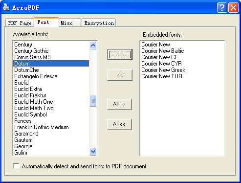Close the AcroPDF dialog window
This screenshot has height=183, width=241.
point(233,7)
